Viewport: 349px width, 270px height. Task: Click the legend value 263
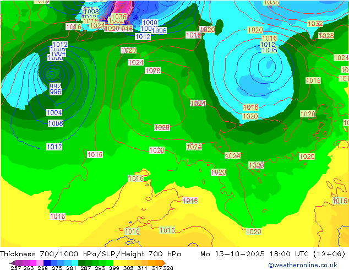[29, 268]
